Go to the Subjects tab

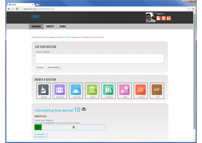click(x=50, y=26)
